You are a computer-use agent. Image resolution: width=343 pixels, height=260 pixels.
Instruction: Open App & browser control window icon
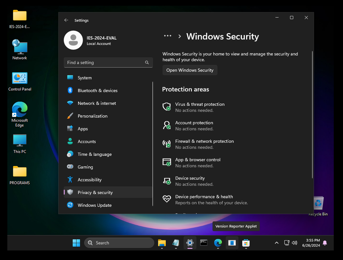[167, 162]
